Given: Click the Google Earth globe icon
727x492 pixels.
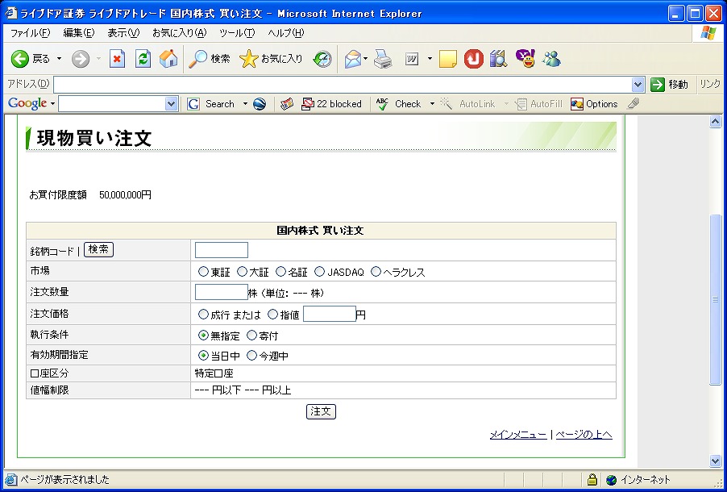Looking at the screenshot, I should 260,104.
